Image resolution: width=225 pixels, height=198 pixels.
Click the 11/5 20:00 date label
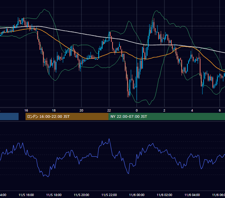[x=81, y=195]
